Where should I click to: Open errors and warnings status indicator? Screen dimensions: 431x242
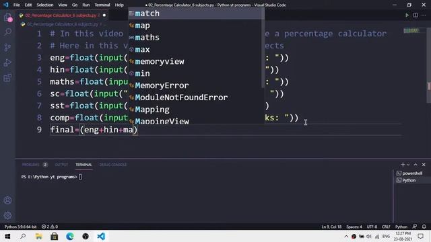click(x=50, y=227)
